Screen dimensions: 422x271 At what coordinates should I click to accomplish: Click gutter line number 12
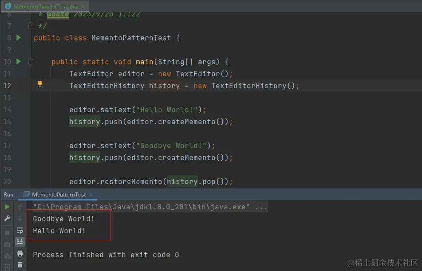click(7, 86)
